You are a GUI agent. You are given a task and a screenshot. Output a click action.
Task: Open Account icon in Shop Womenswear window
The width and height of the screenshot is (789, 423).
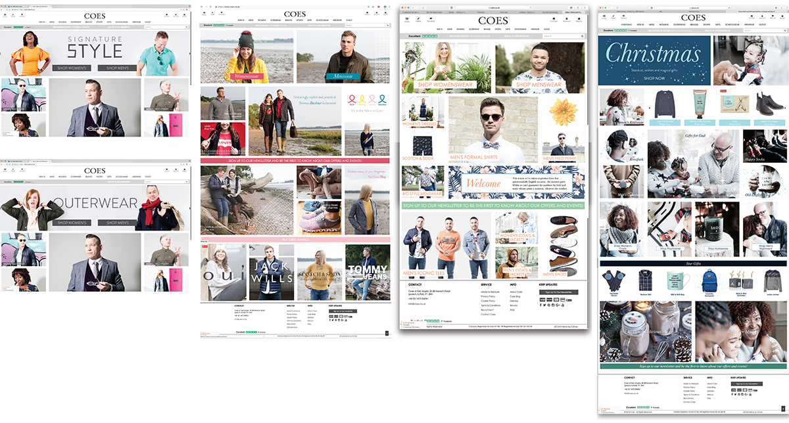567,19
